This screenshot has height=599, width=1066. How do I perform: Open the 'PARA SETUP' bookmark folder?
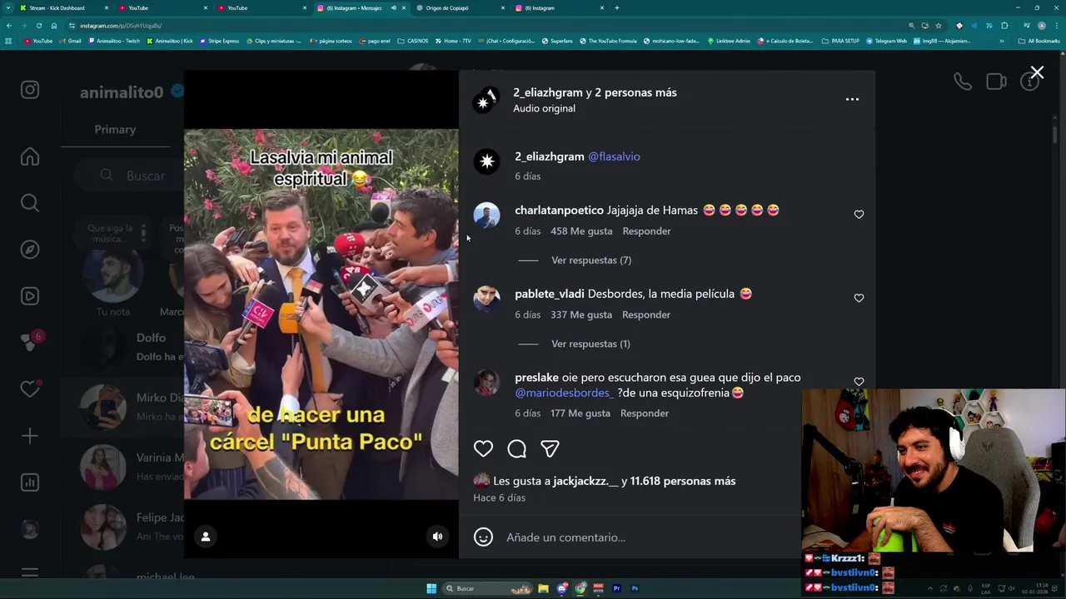pos(841,41)
